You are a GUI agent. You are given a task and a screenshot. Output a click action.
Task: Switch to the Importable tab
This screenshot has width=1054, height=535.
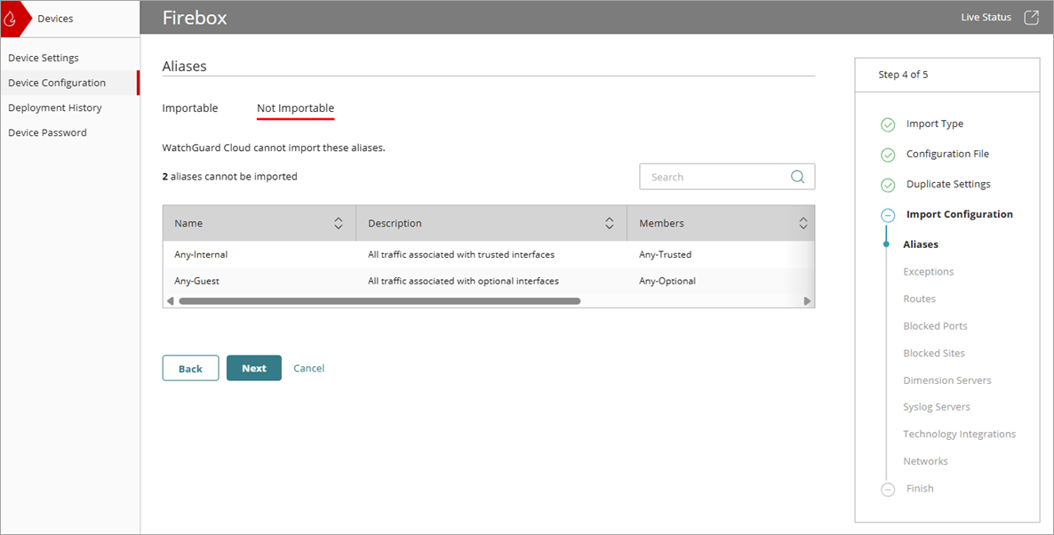tap(190, 108)
